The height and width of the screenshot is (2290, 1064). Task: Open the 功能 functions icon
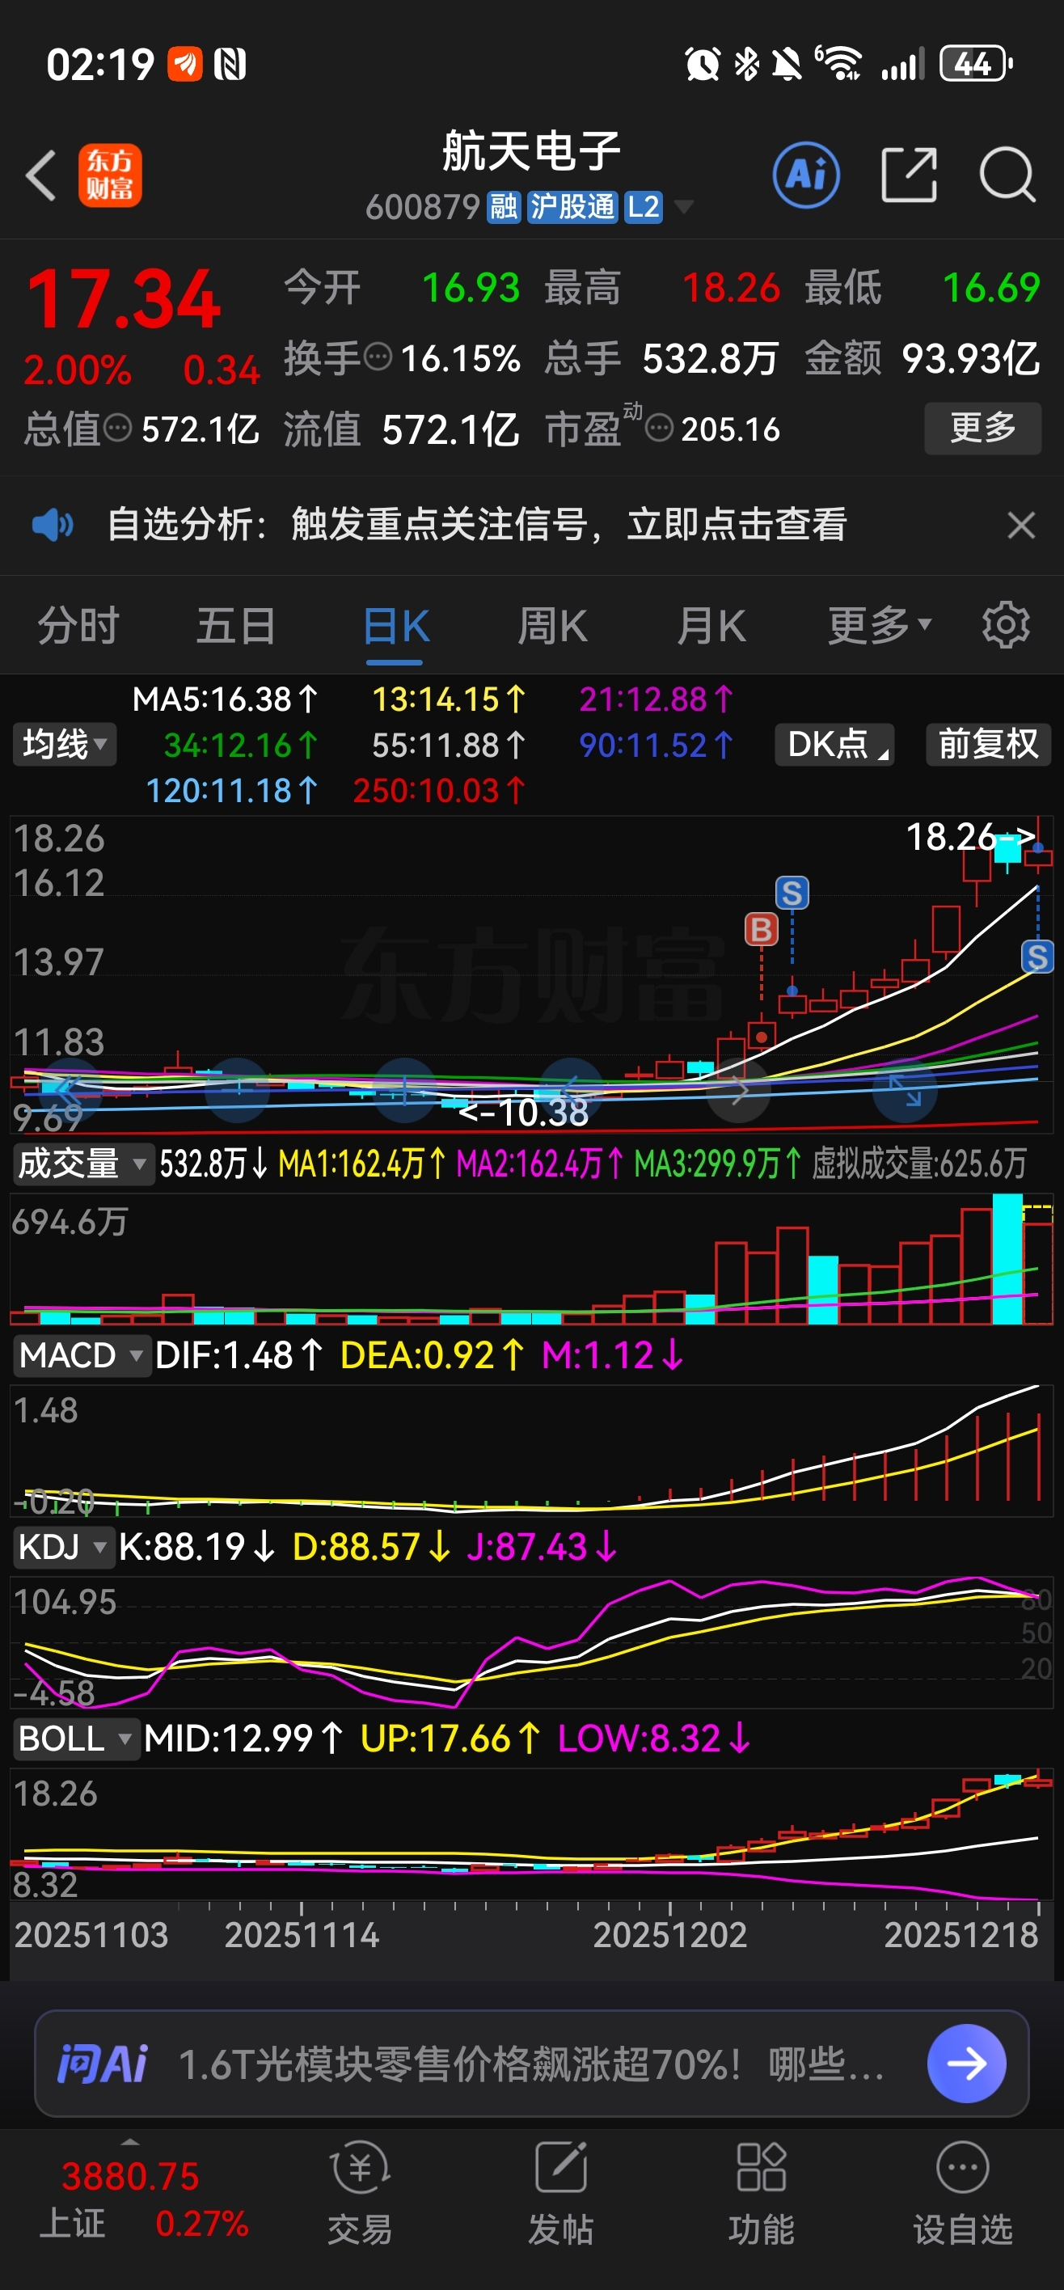tap(761, 2192)
